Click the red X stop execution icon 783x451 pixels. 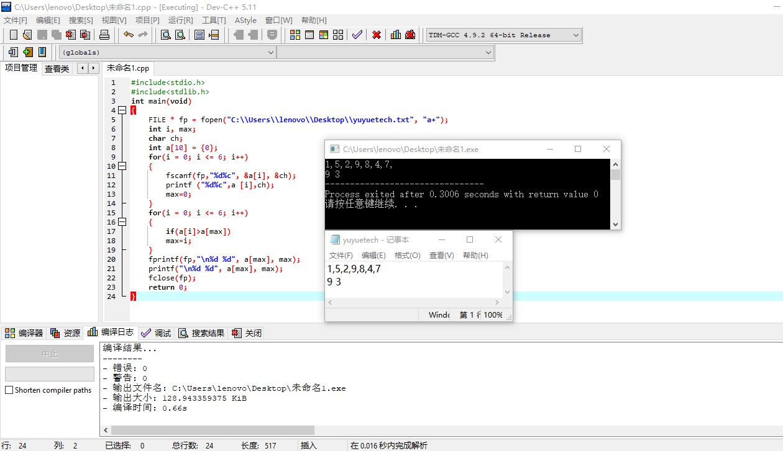pos(377,35)
